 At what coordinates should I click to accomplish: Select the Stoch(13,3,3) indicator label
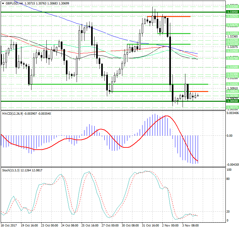[12, 170]
